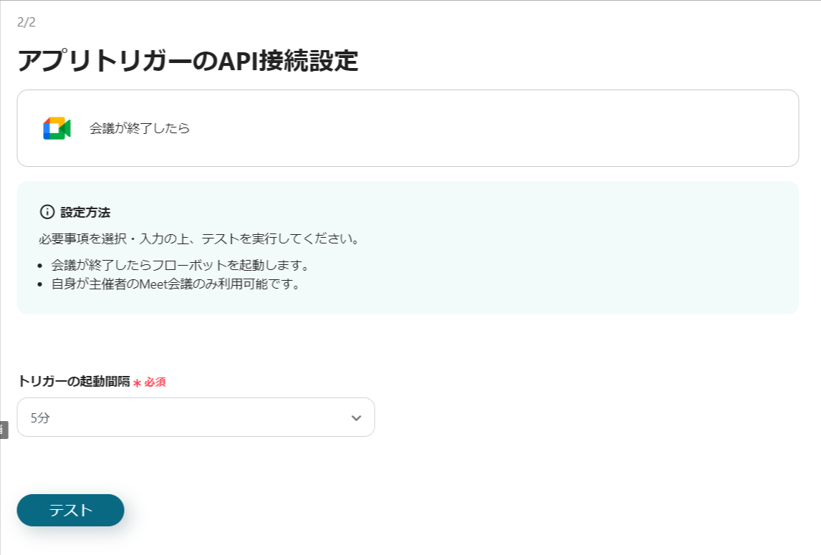The image size is (821, 555).
Task: Select the 会議が終了したら trigger label
Action: point(140,129)
